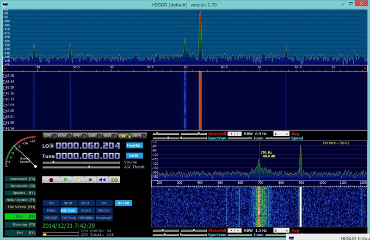Adjust the upper Zoom slider
Image resolution: width=370 pixels, height=240 pixels.
pyautogui.click(x=240, y=138)
